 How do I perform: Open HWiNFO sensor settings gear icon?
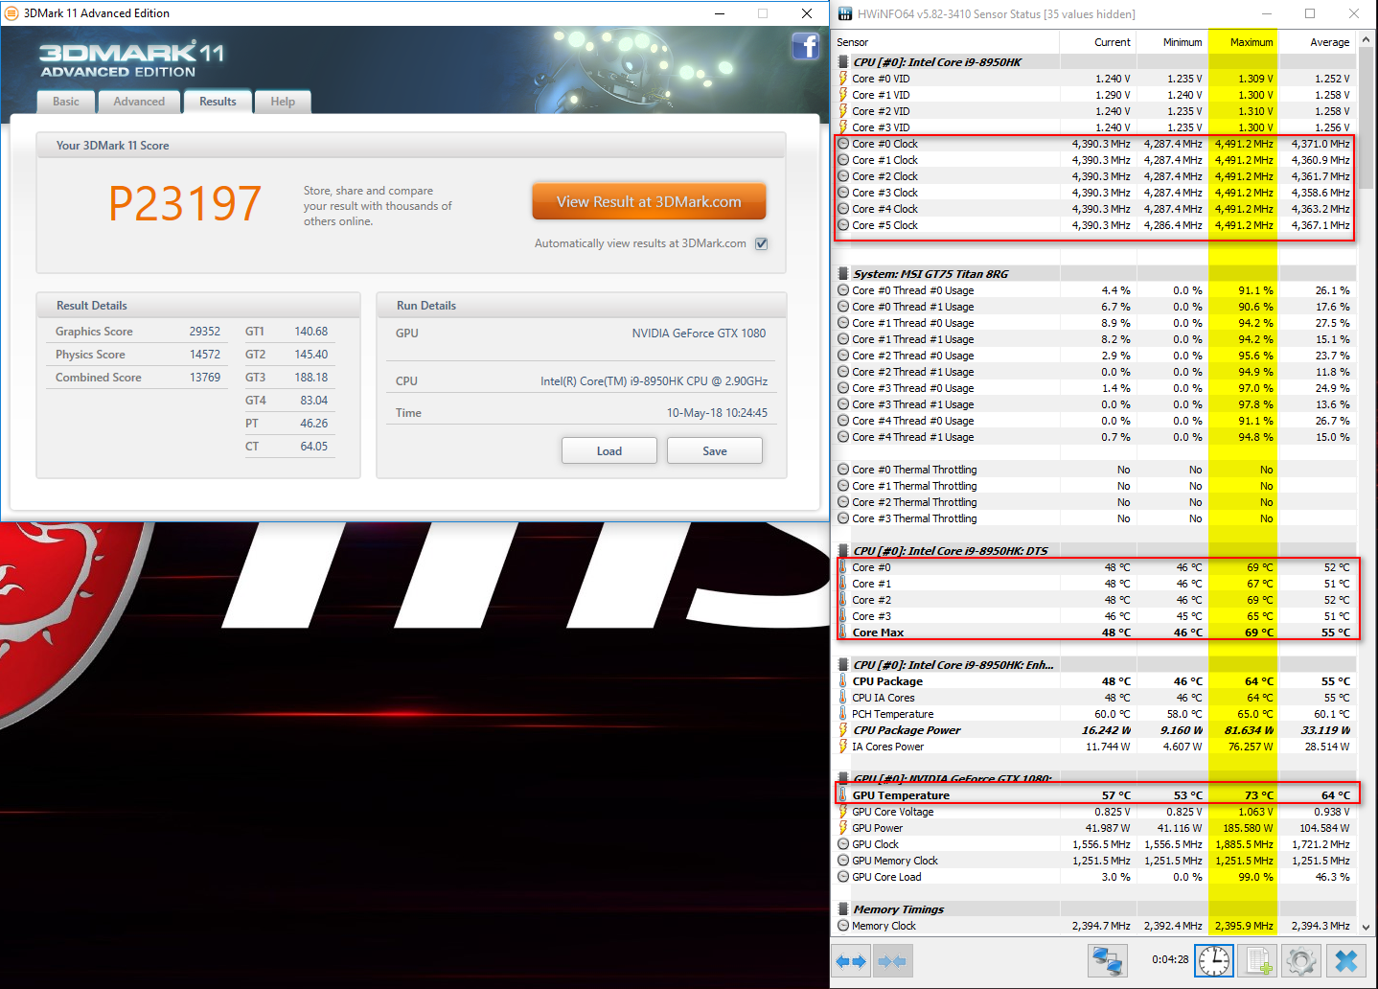tap(1301, 960)
